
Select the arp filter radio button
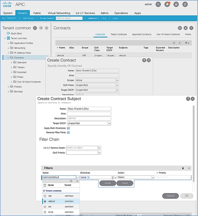(45, 196)
